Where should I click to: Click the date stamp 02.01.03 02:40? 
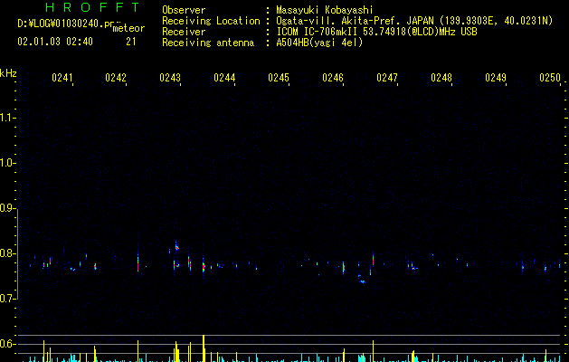point(55,42)
